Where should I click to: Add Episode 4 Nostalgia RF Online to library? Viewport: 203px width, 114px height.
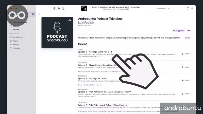coord(182,81)
